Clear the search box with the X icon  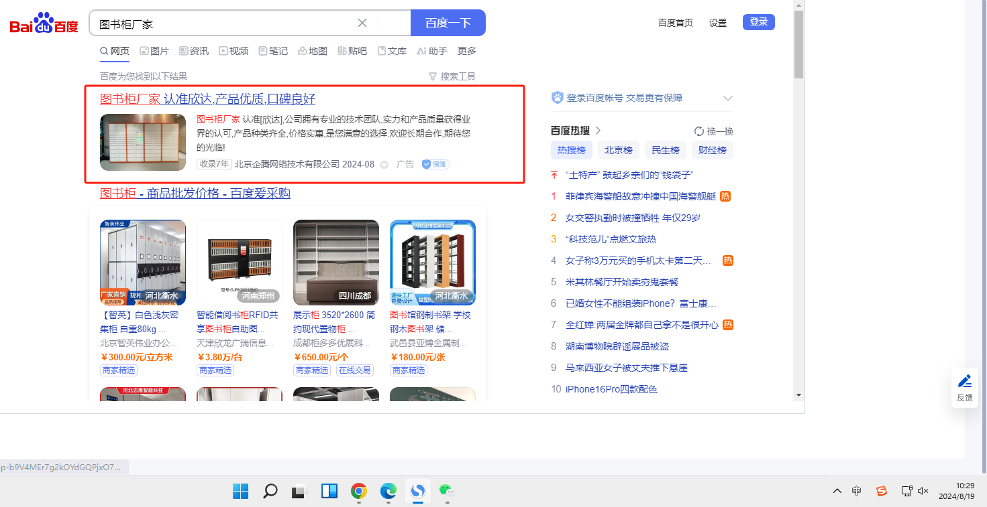click(x=362, y=23)
